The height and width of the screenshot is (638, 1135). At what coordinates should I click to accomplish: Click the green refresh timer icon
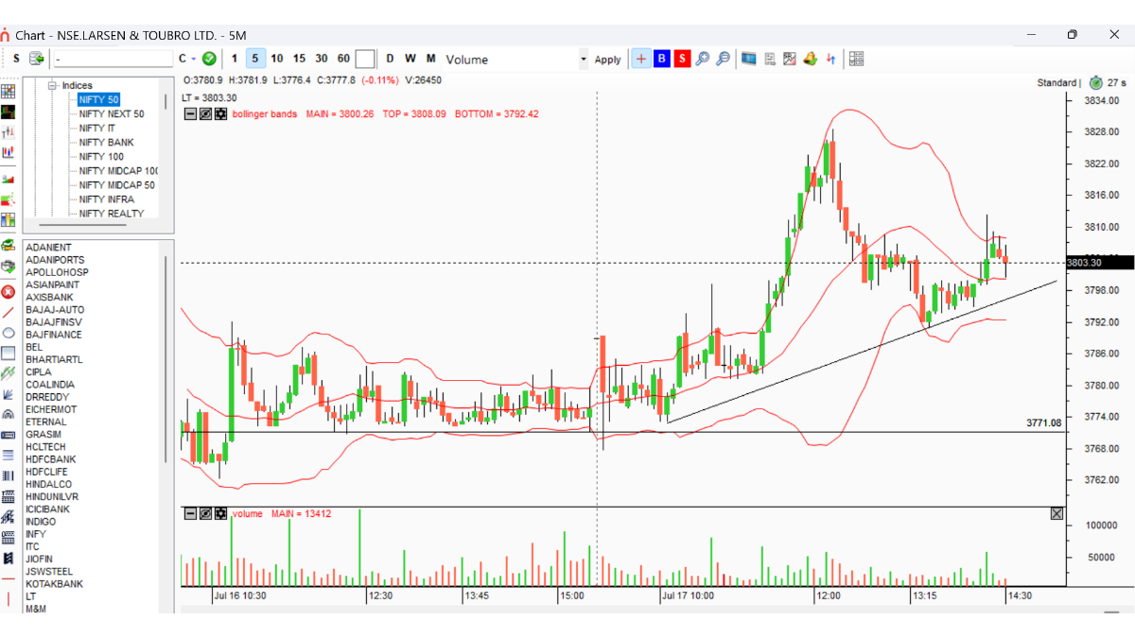tap(1095, 83)
